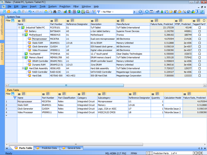This screenshot has height=155, width=207.
Task: Open the Project Navigator side panel
Action: [2, 27]
